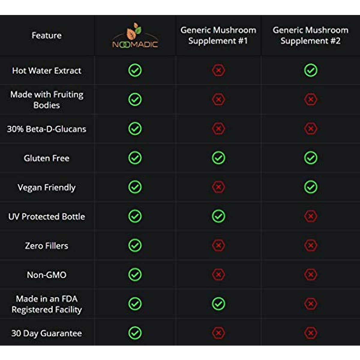Click Supplement #1 UV Protected Bottle checkmark

point(218,216)
